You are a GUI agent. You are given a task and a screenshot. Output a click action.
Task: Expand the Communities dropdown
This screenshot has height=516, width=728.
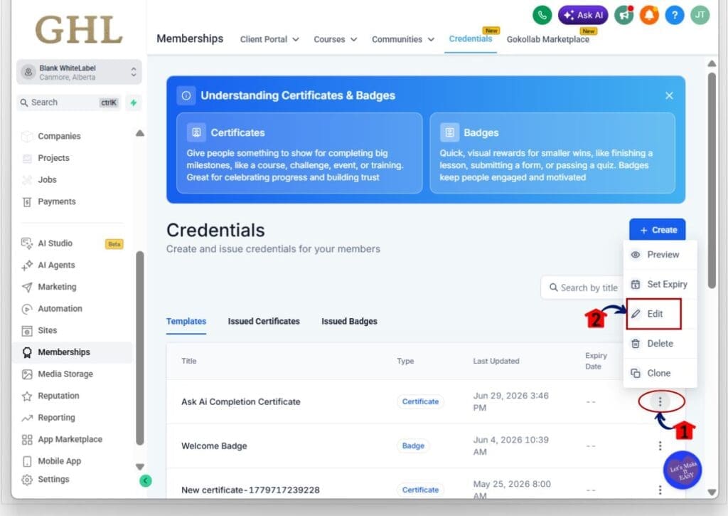point(403,40)
